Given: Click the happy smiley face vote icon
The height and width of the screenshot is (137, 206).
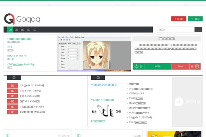Looking at the screenshot, I should 136,66.
